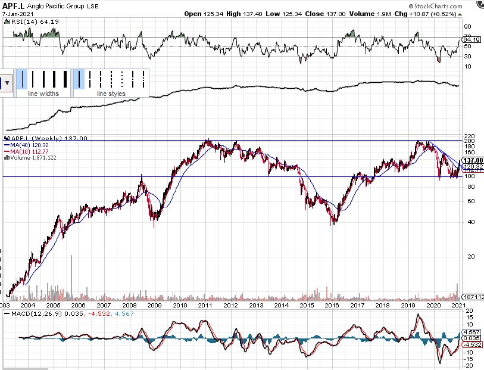Click the 2009 year axis label
This screenshot has height=370, width=484.
click(x=154, y=306)
